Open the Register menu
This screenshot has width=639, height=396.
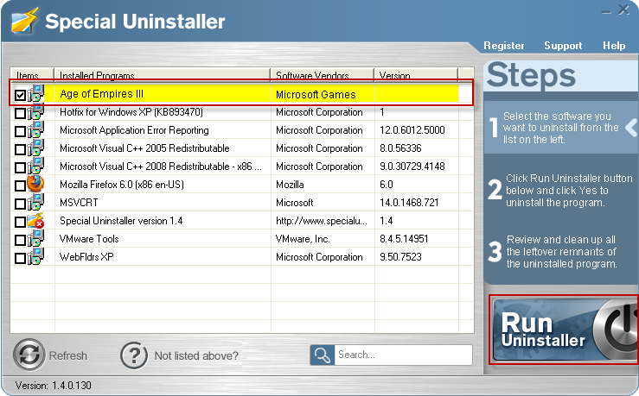504,46
